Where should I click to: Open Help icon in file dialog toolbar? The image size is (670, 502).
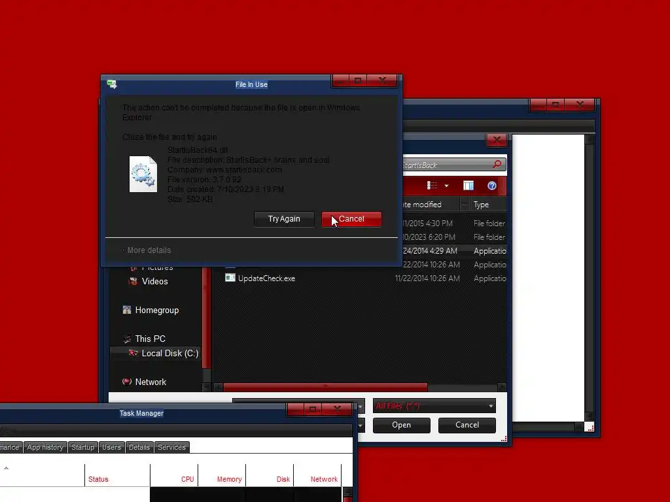tap(492, 185)
